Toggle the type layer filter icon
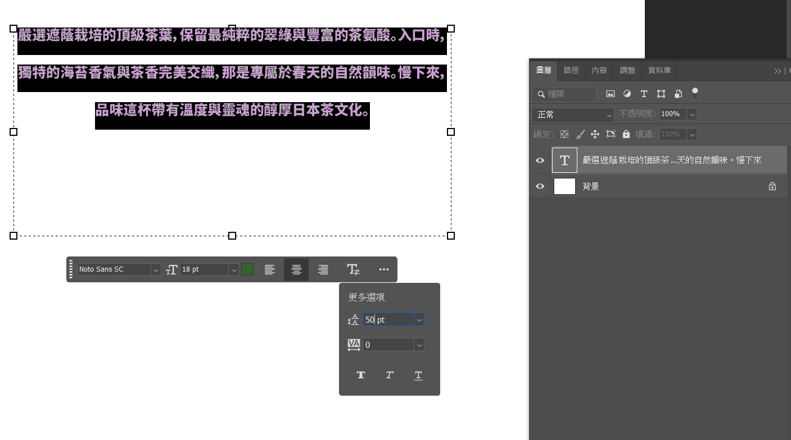The width and height of the screenshot is (791, 440). click(x=644, y=94)
